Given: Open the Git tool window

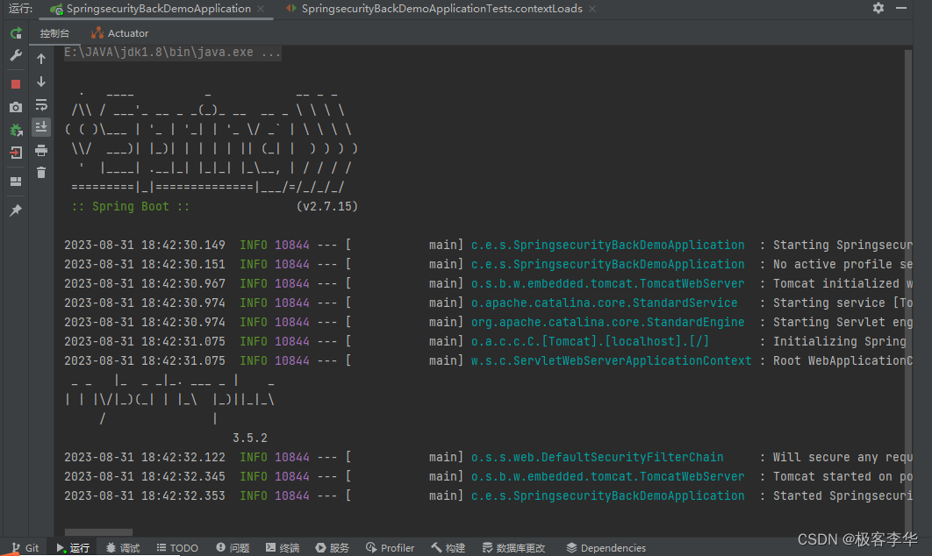Looking at the screenshot, I should [25, 548].
